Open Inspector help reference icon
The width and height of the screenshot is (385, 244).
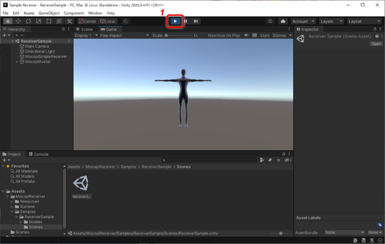pyautogui.click(x=377, y=36)
